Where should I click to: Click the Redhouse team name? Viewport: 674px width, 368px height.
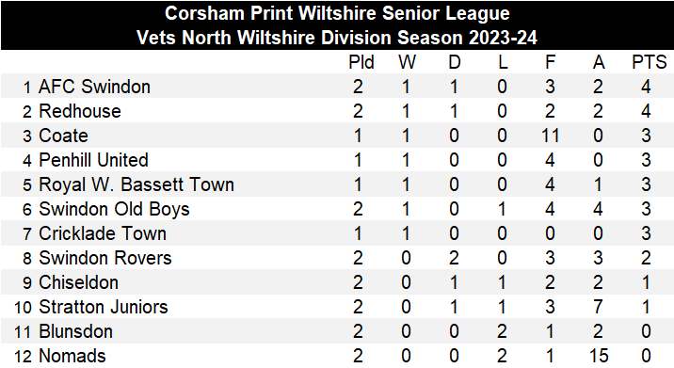80,111
